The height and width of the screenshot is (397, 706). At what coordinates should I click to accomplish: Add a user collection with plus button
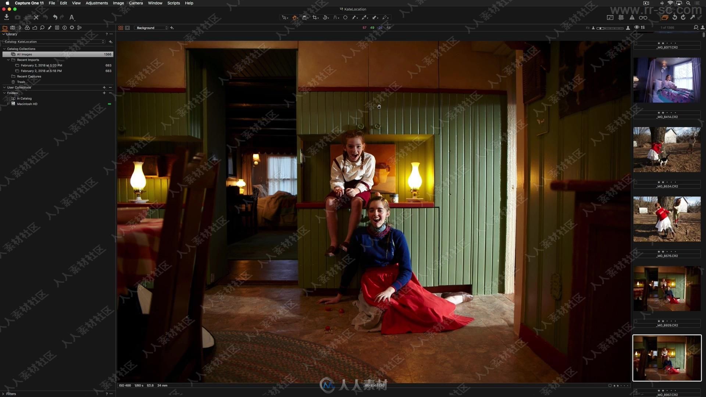pos(104,87)
